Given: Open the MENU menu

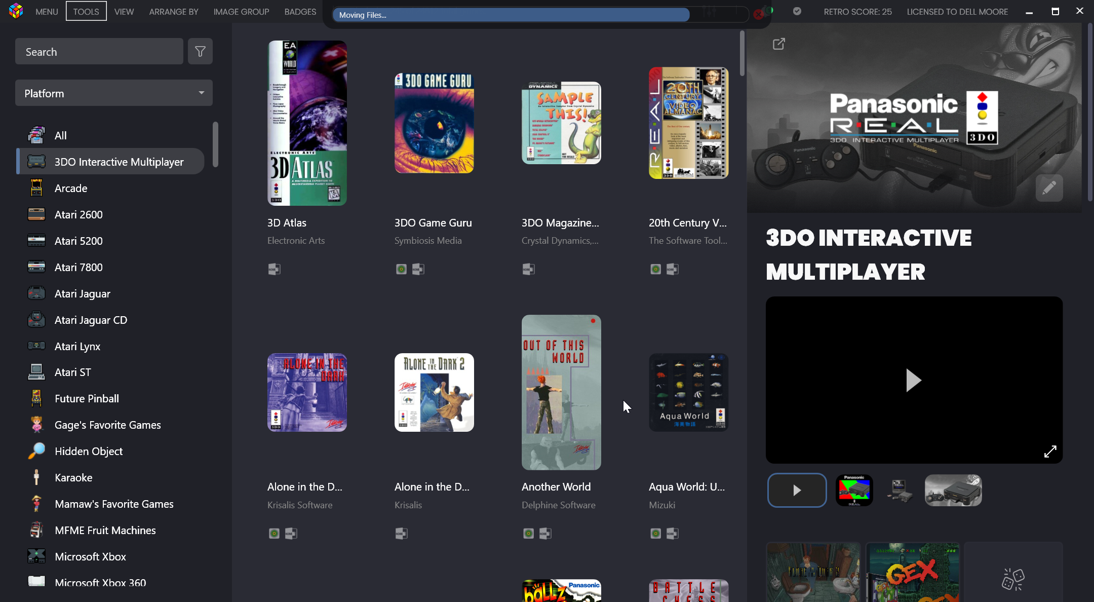Looking at the screenshot, I should click(47, 11).
